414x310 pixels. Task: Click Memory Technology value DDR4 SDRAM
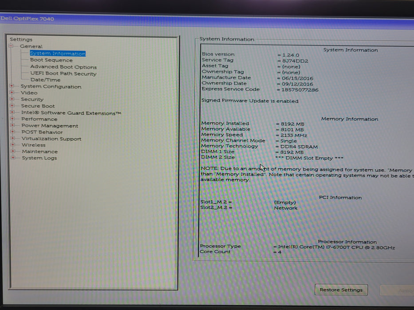point(299,147)
